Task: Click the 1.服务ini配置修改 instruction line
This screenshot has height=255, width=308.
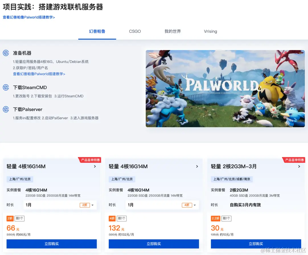Action: (x=56, y=118)
